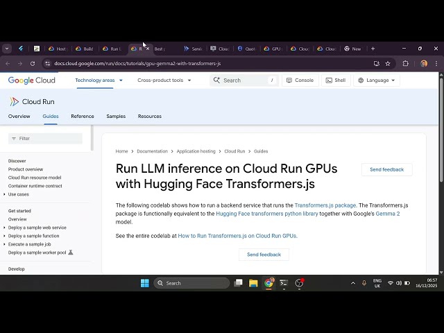Open How to Run Transformers.js codelab link
The height and width of the screenshot is (333, 444).
pos(237,236)
